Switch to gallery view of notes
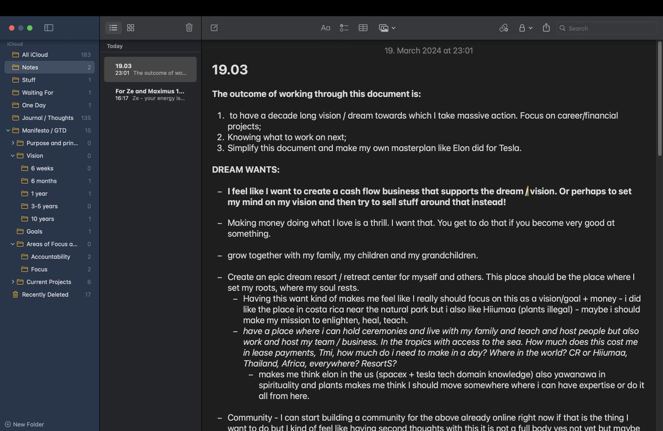The height and width of the screenshot is (431, 663). [130, 28]
